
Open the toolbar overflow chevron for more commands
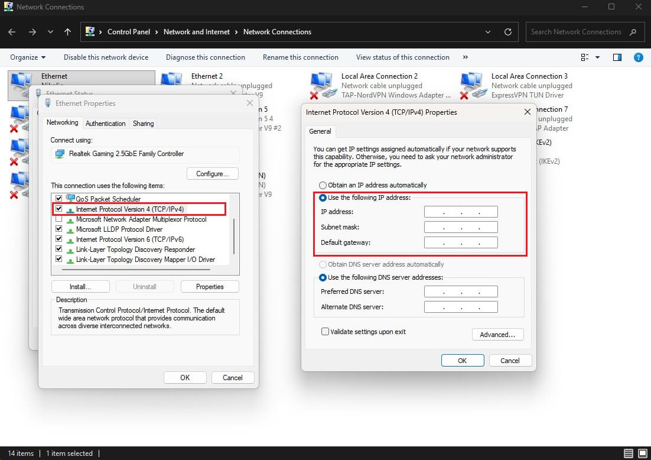(465, 57)
